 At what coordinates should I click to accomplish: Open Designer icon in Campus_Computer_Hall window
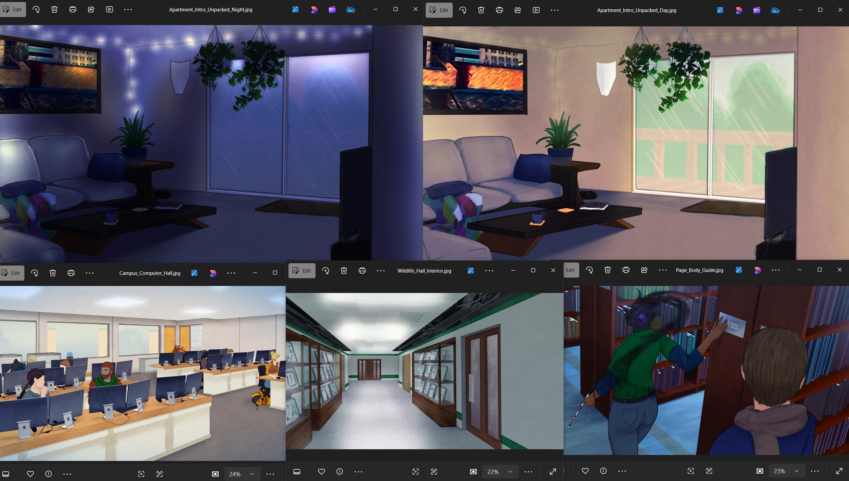(213, 273)
